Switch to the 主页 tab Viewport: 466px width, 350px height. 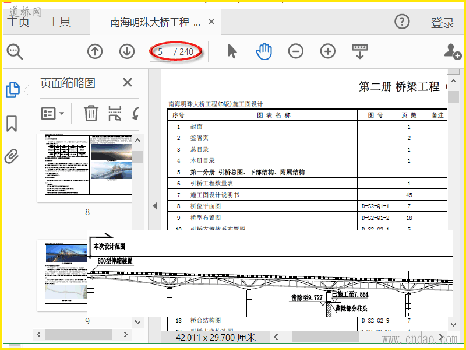click(18, 22)
